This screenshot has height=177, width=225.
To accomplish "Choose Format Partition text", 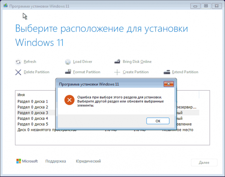I will click(87, 72).
